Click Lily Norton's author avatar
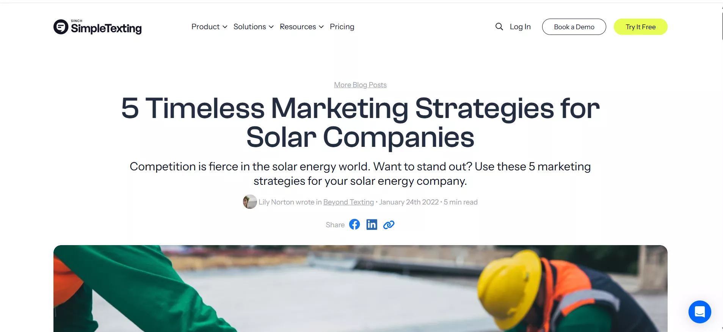Viewport: 723px width, 332px height. tap(250, 202)
